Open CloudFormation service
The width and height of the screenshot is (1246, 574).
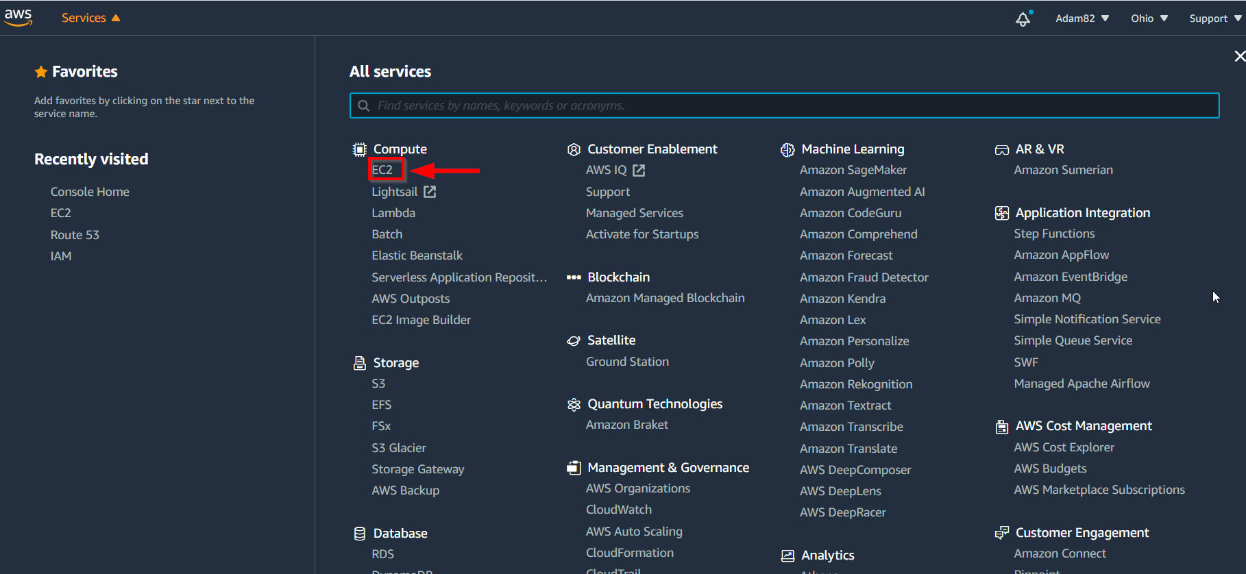pos(630,553)
